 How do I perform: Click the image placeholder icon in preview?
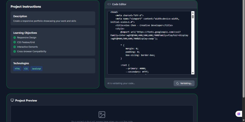pos(102,114)
